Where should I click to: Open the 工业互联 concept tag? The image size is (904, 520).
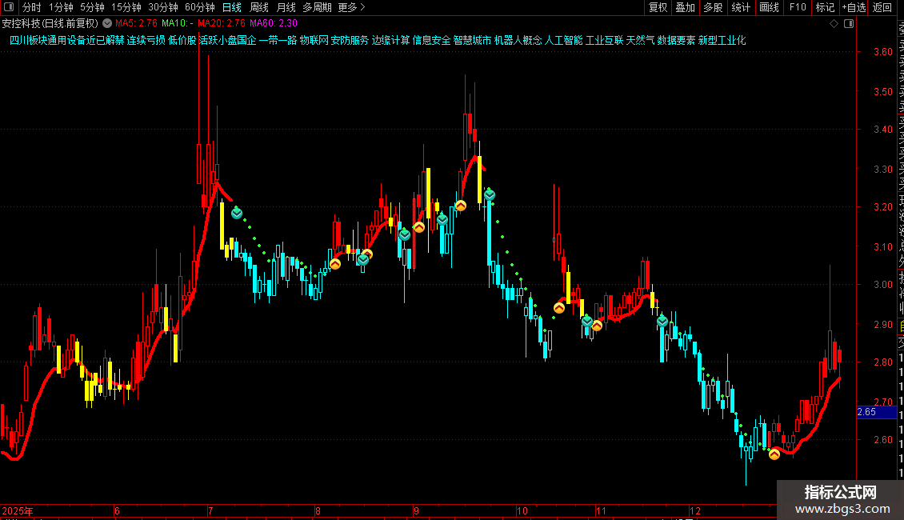point(605,40)
